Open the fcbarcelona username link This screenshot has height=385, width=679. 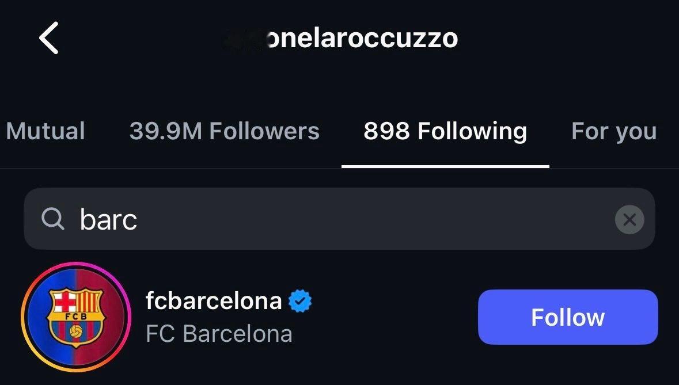pyautogui.click(x=214, y=300)
